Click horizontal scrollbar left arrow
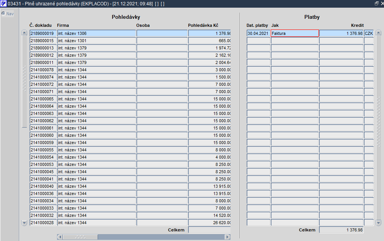 [x=60, y=237]
